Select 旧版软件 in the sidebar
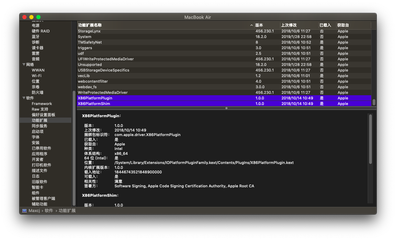This screenshot has width=396, height=240. 40,182
